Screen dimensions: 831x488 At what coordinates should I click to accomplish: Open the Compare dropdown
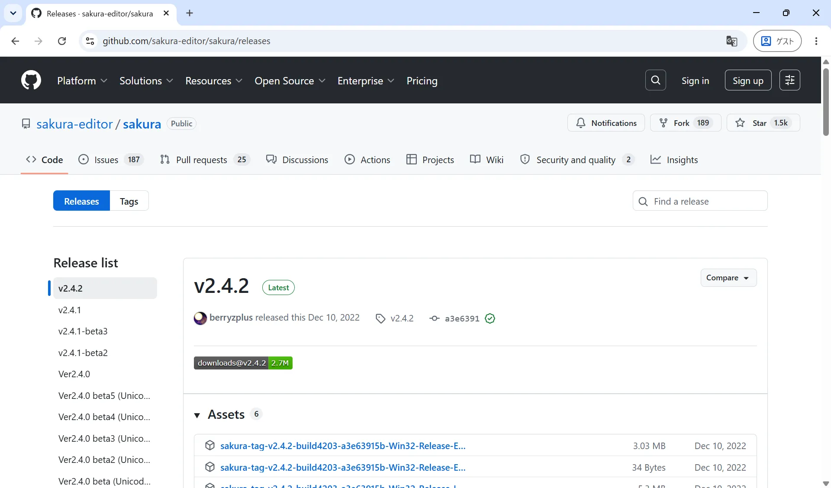(728, 278)
